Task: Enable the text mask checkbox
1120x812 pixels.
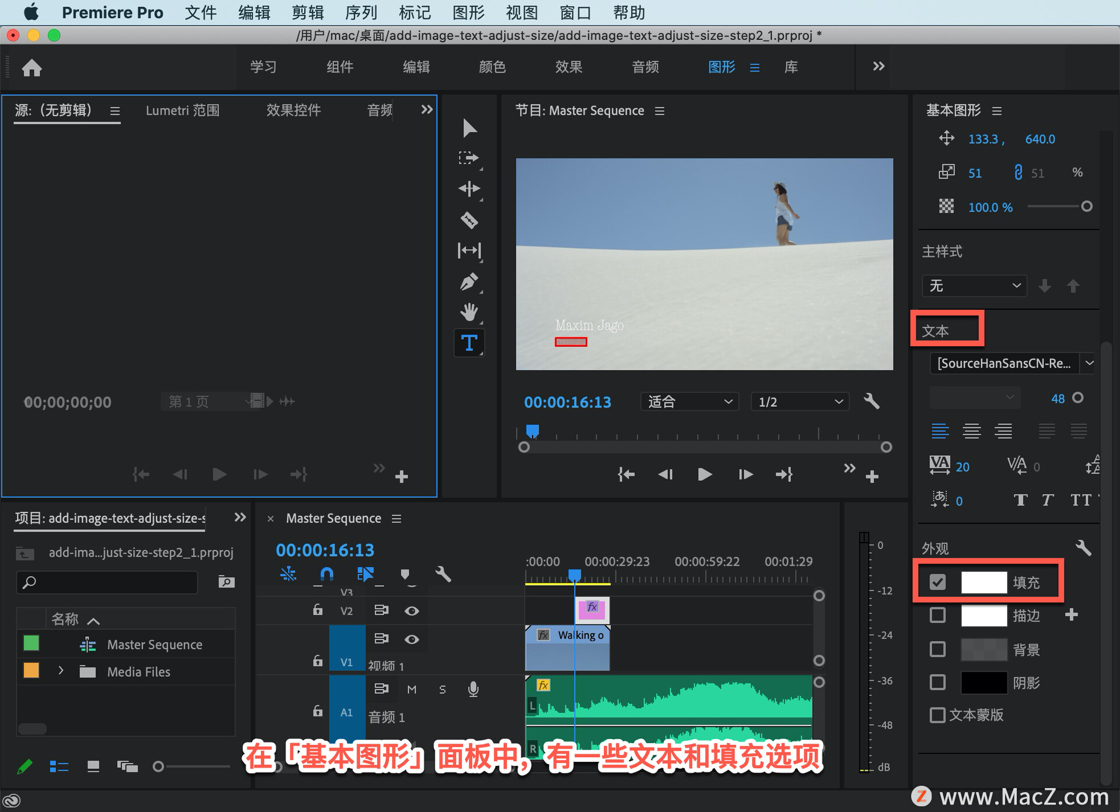Action: pyautogui.click(x=937, y=715)
